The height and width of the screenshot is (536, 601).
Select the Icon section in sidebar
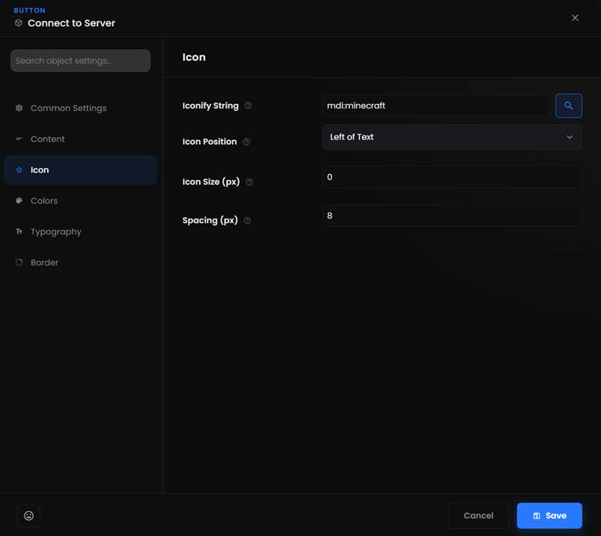(x=80, y=169)
